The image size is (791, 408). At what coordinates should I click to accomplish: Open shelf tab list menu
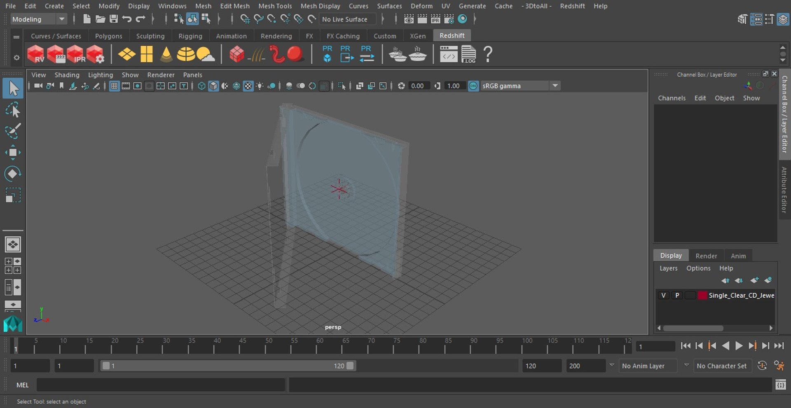(16, 37)
